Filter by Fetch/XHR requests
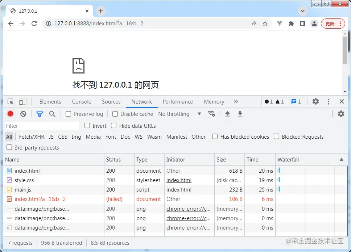 [x=32, y=136]
